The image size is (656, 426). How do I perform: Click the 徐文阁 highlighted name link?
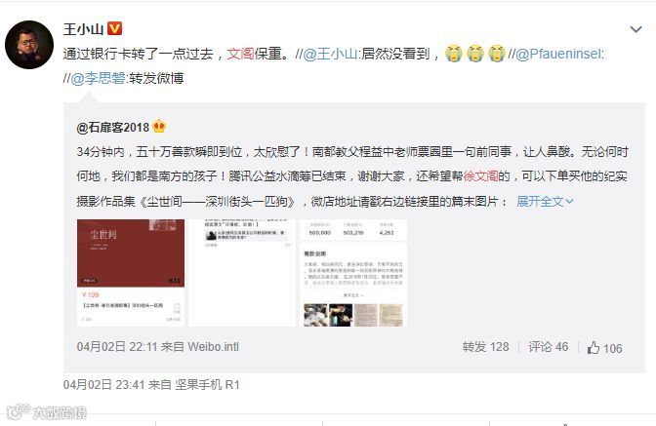click(480, 176)
